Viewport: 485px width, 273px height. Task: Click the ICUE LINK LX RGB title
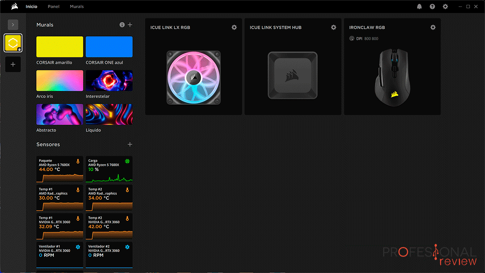(x=170, y=28)
